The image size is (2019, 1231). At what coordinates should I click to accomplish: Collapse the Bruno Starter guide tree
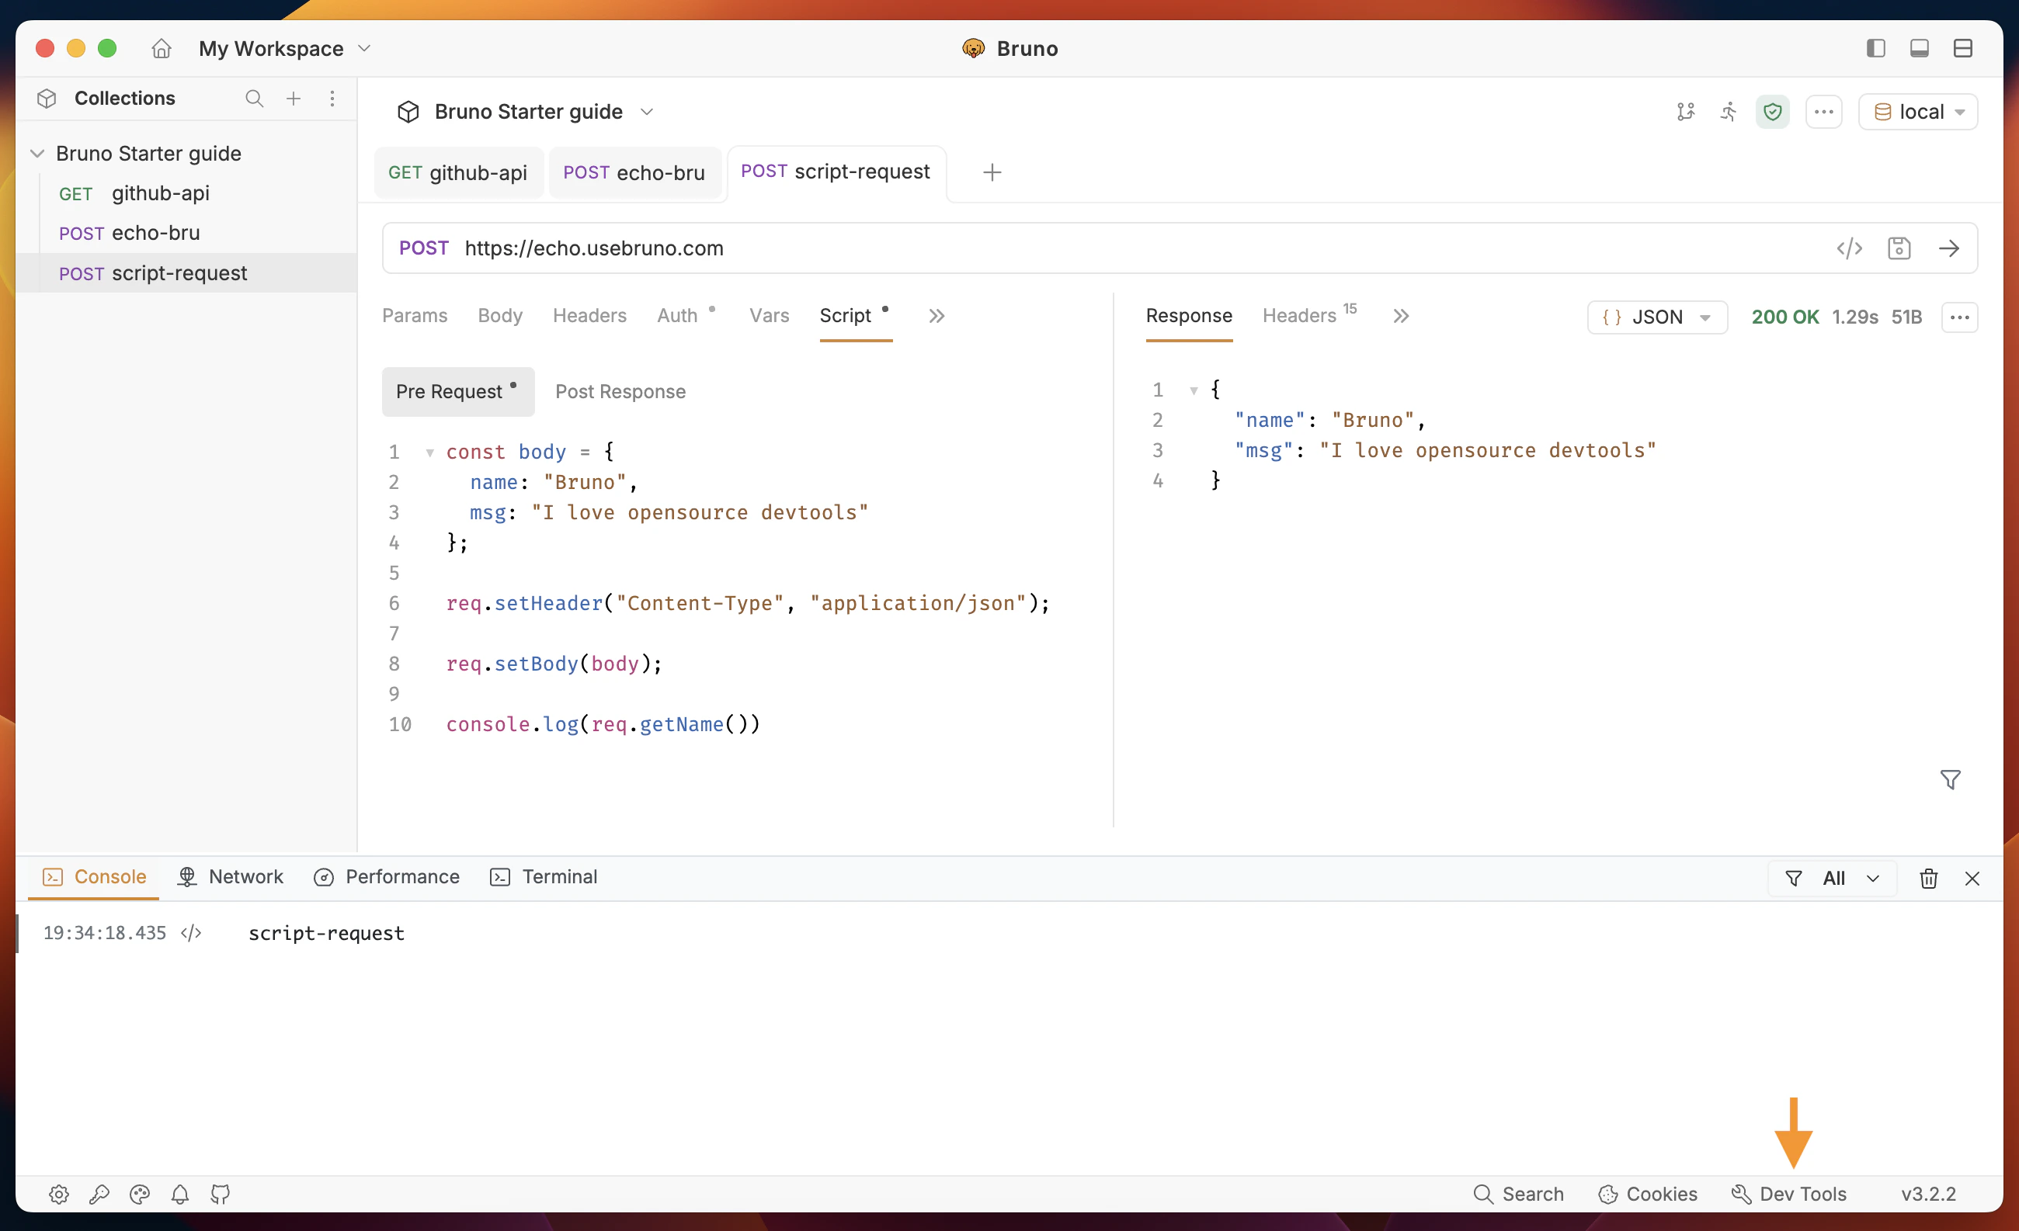pos(38,153)
